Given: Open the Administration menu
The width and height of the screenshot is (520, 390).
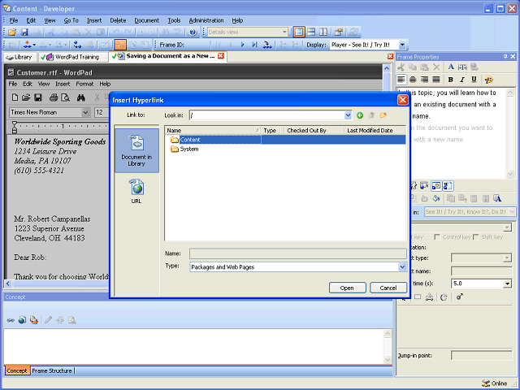Looking at the screenshot, I should click(206, 20).
